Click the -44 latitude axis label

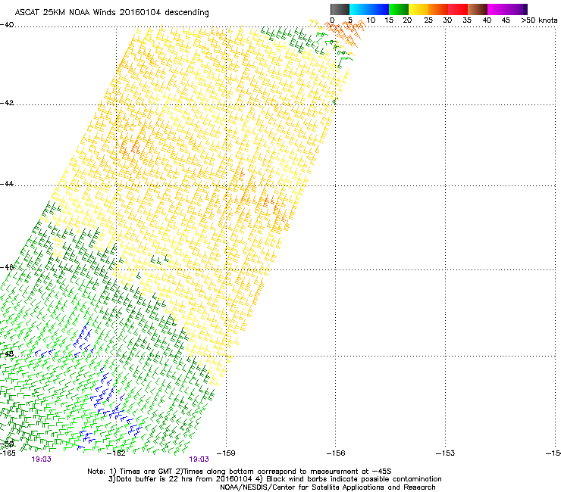[7, 184]
